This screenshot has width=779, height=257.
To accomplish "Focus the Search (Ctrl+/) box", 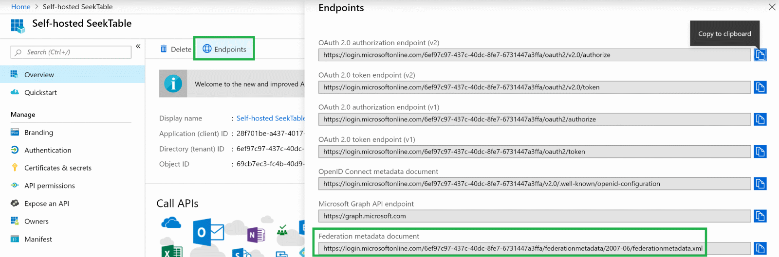I will [x=71, y=52].
